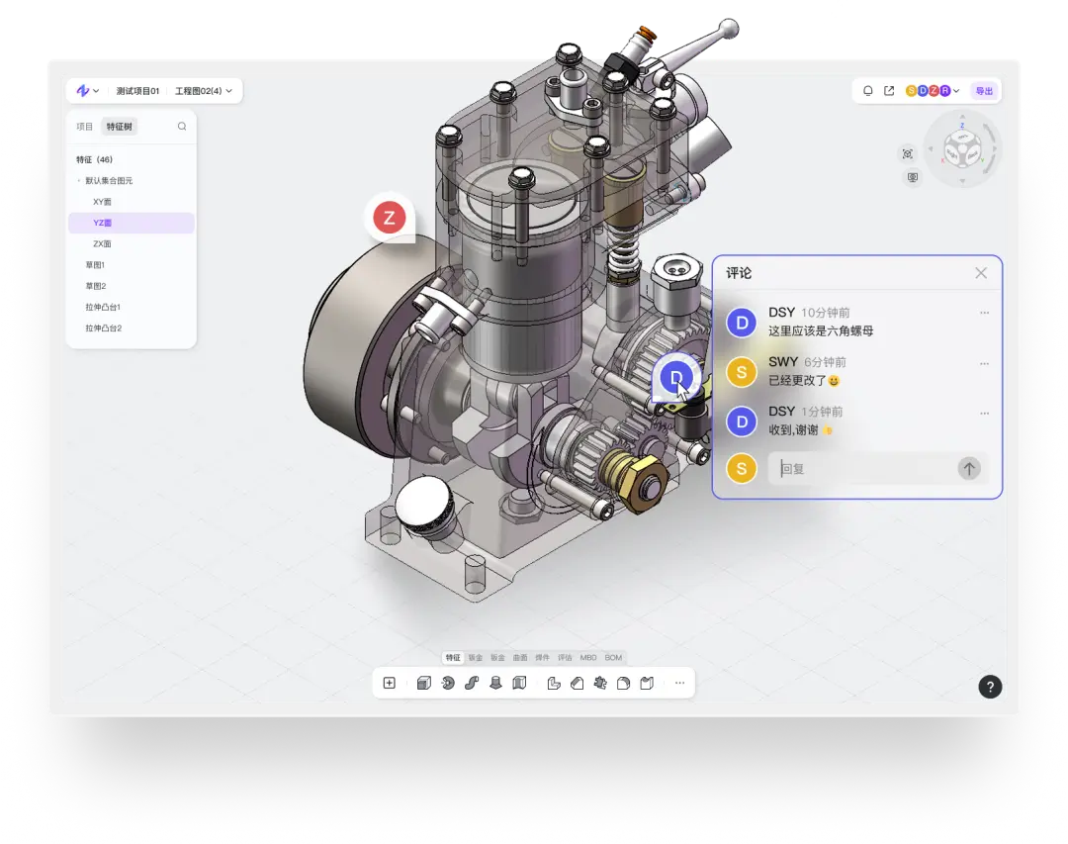Click the upper rotate arc on view navigator
Viewport: 1068px width, 844px height.
[988, 133]
